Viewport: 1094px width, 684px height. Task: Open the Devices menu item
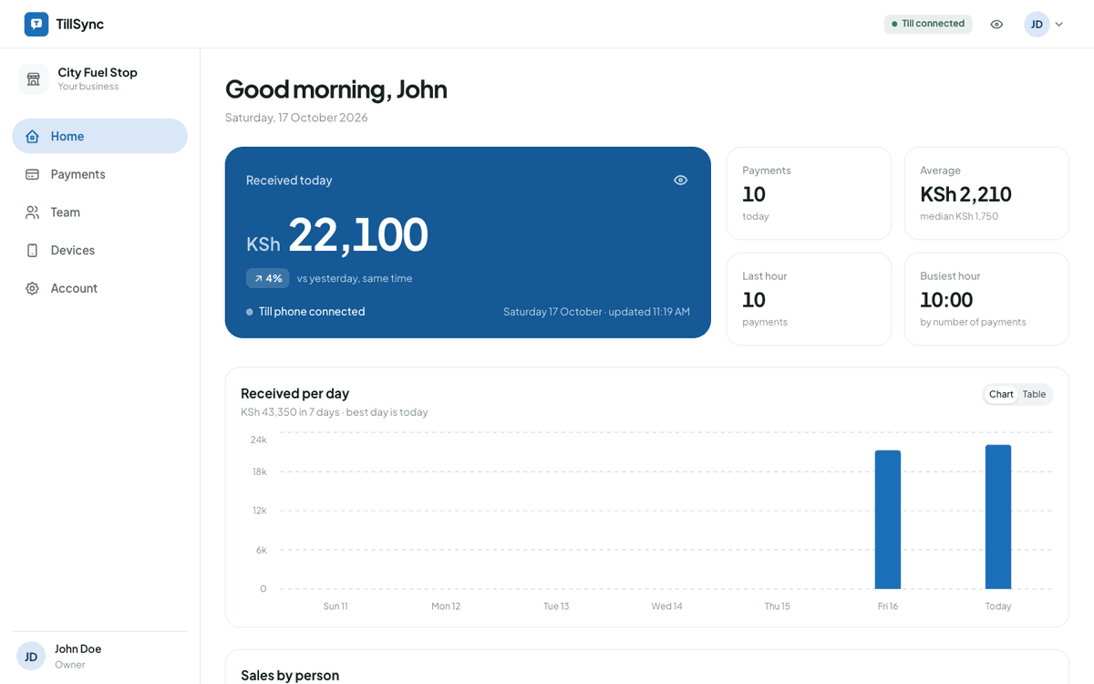point(99,250)
